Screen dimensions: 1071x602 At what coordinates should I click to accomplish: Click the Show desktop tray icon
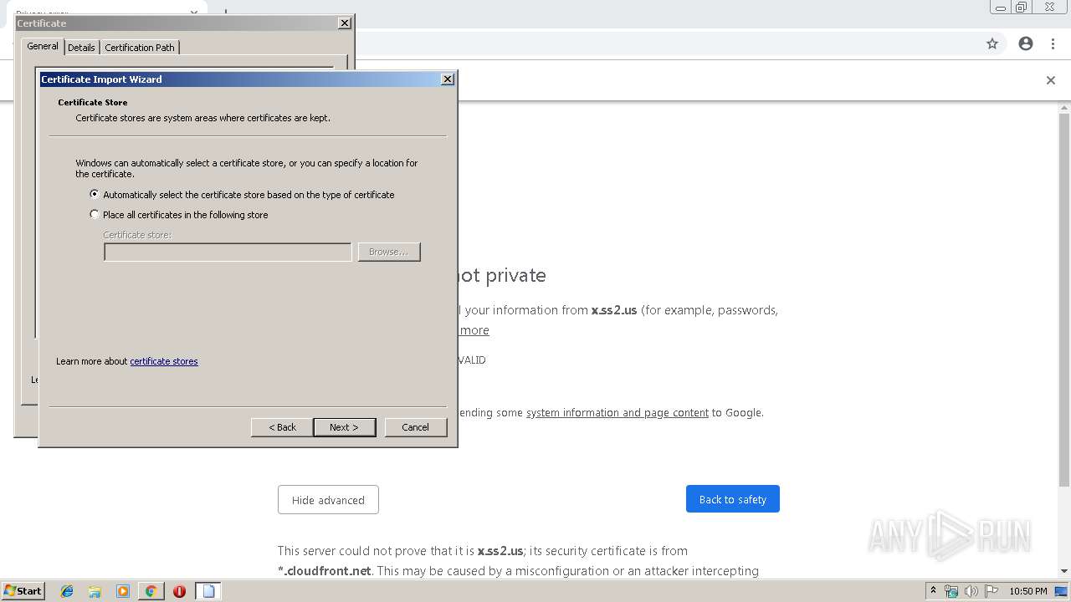pos(1062,591)
